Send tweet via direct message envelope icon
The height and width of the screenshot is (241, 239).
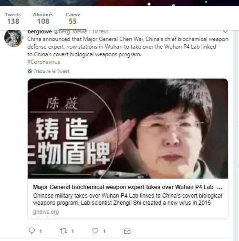click(127, 231)
